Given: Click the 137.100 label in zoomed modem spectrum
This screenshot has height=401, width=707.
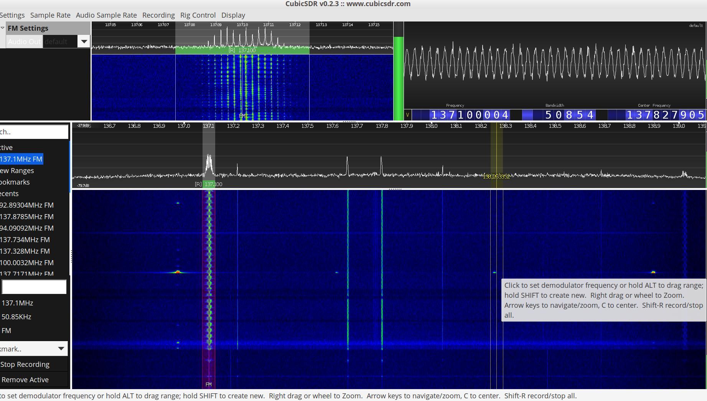Looking at the screenshot, I should pos(247,50).
